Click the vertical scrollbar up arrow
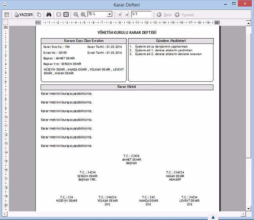 (x=248, y=23)
